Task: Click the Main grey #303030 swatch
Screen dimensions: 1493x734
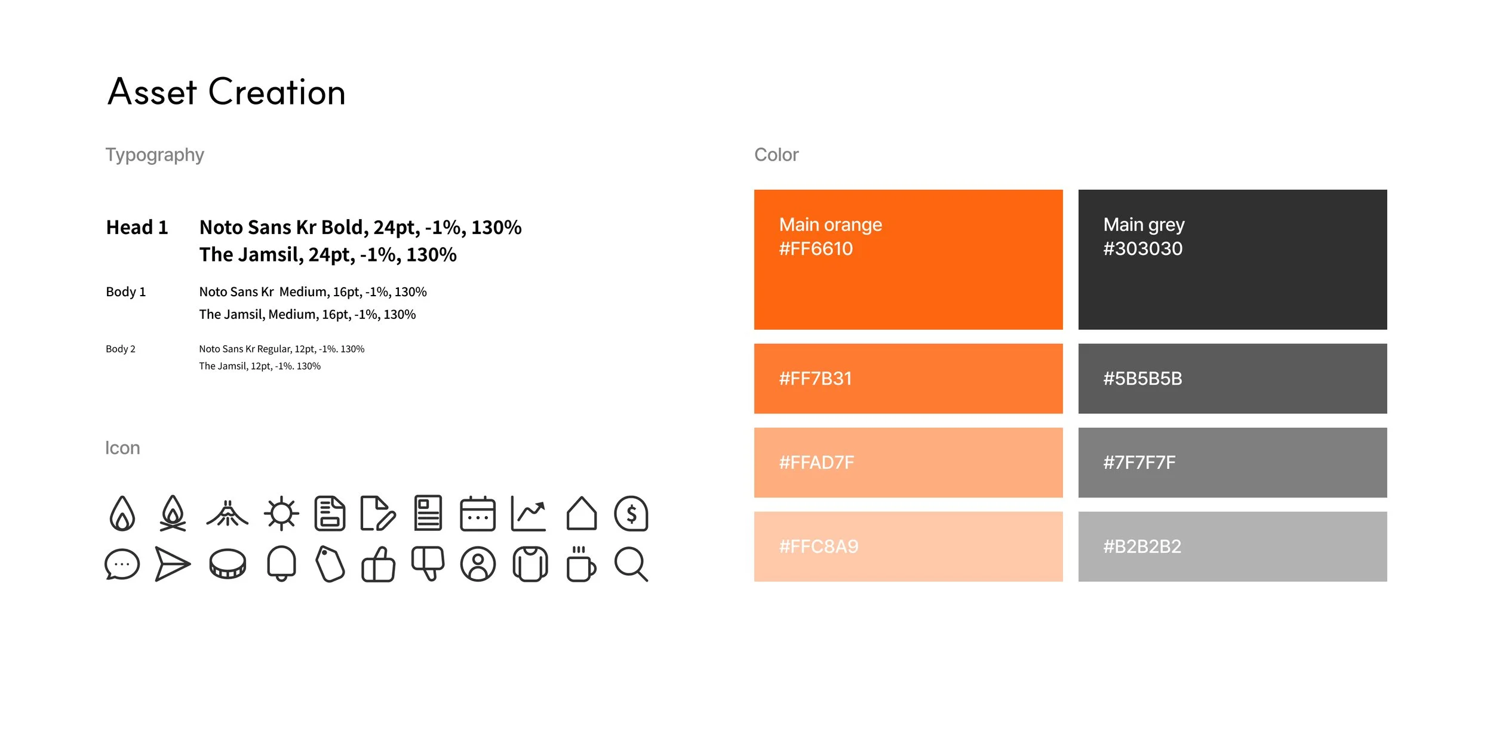Action: (x=1233, y=260)
